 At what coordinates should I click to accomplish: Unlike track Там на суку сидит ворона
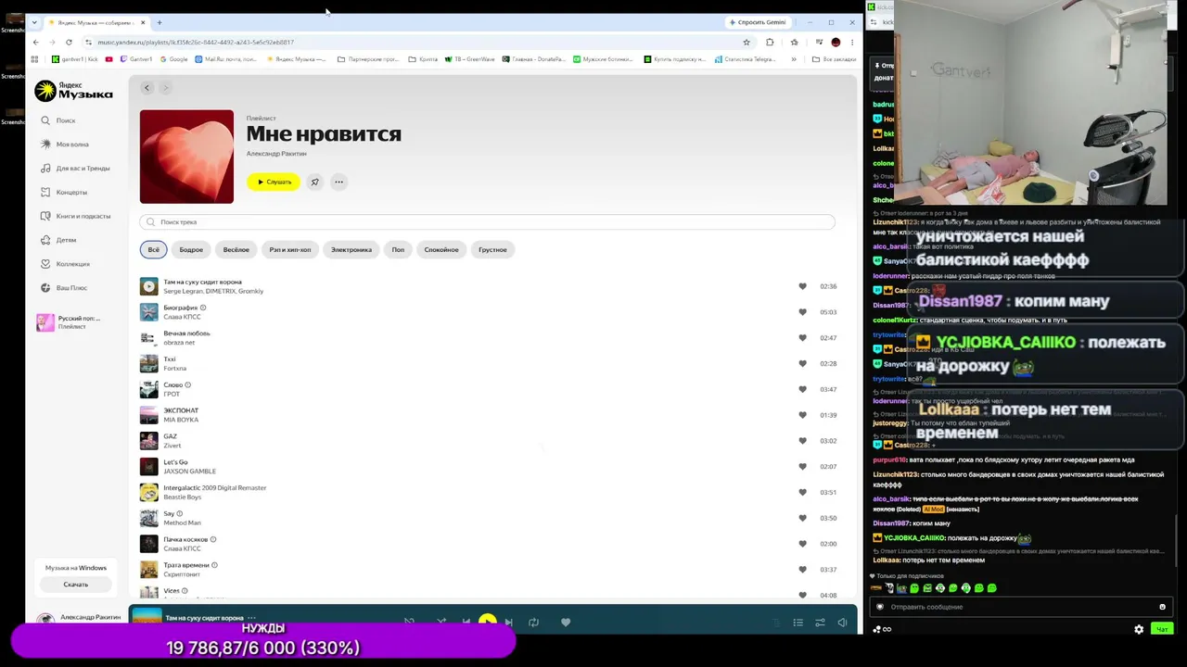[x=802, y=286]
